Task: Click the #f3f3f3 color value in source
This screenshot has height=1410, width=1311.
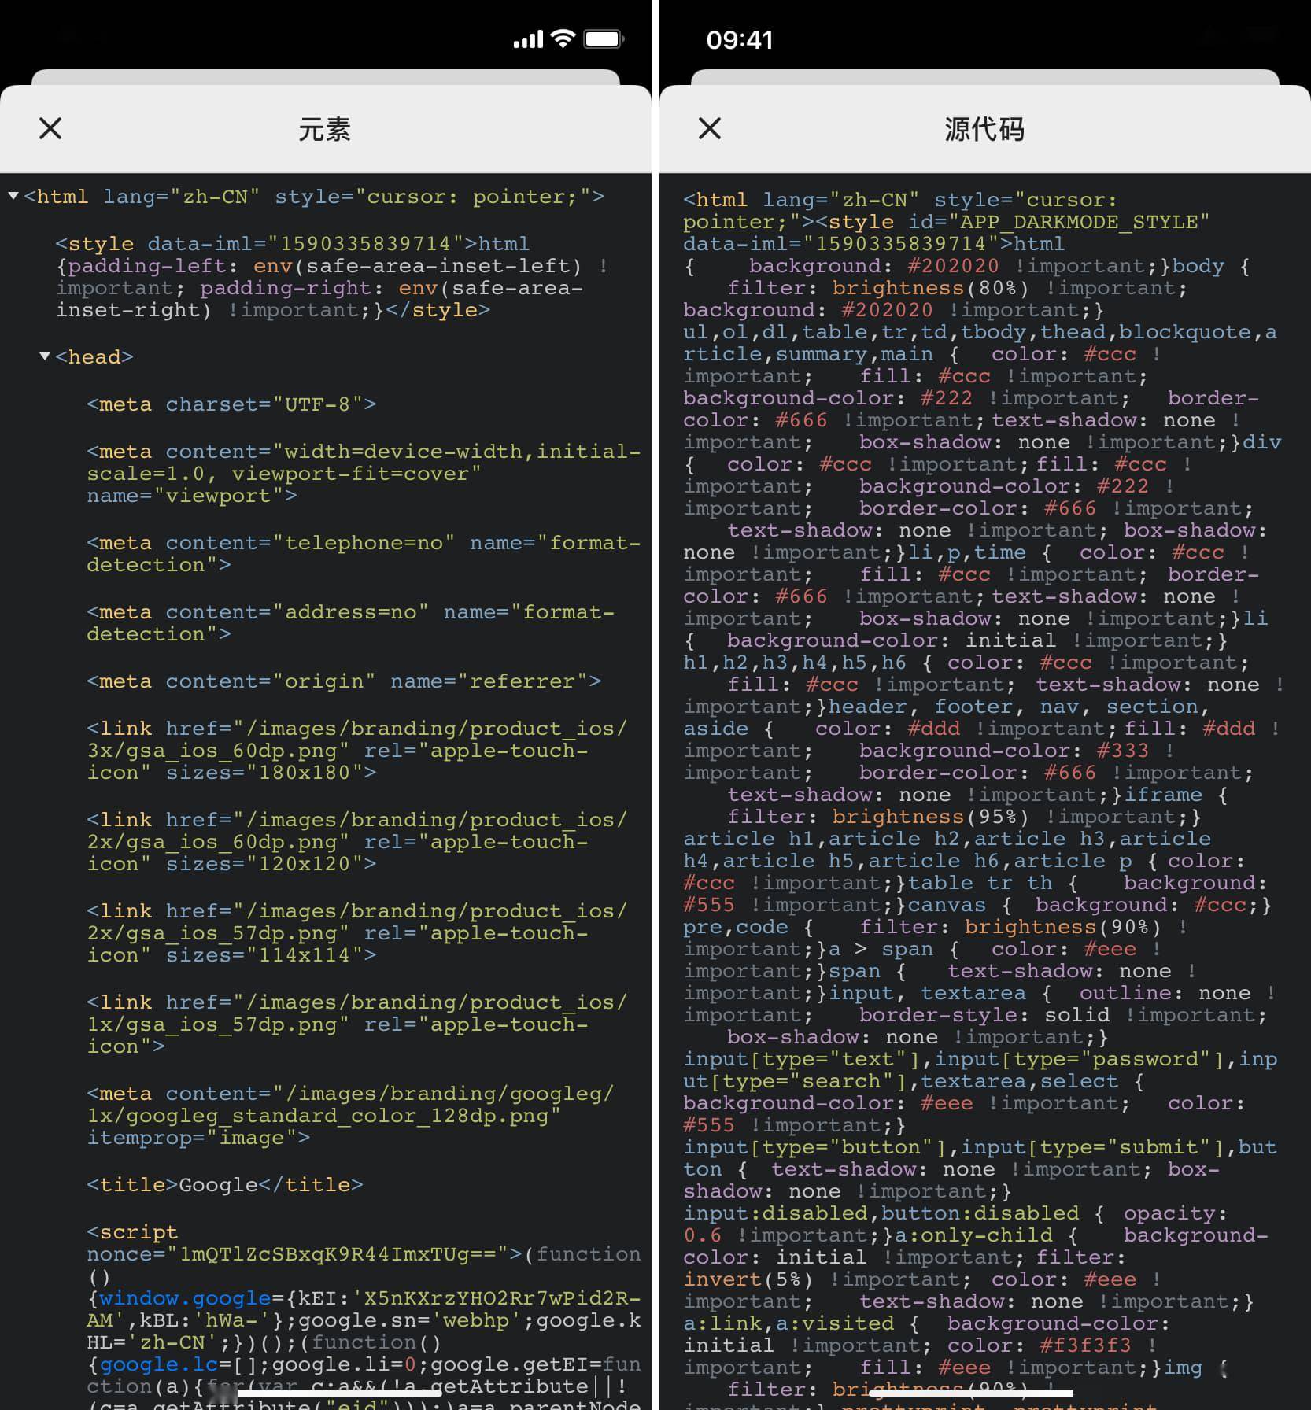Action: [x=1085, y=1345]
